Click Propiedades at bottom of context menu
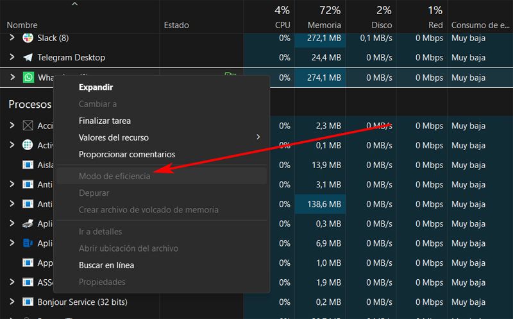 click(x=162, y=282)
